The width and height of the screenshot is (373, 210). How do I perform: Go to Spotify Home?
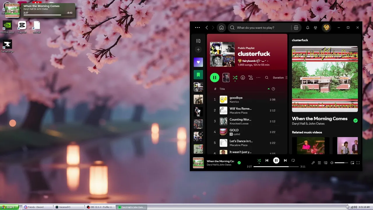[221, 28]
